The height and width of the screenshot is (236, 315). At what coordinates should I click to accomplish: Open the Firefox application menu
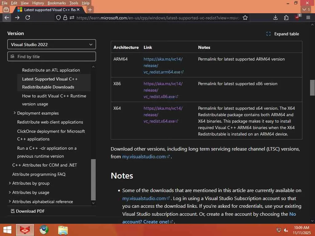pyautogui.click(x=308, y=18)
